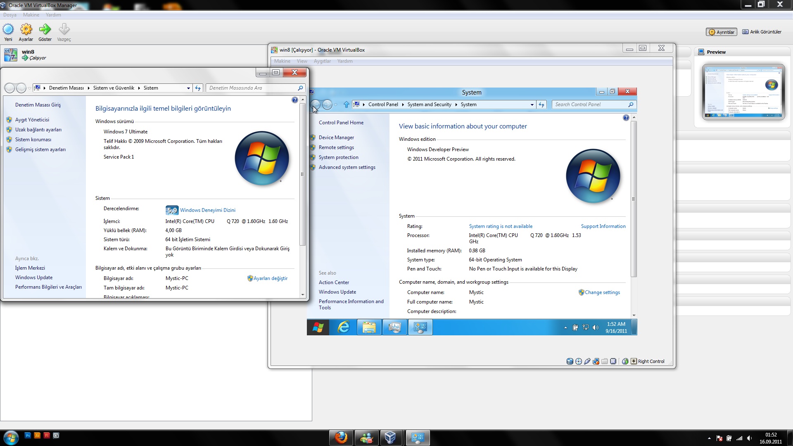793x446 pixels.
Task: Click guest taskbar Control Panel icon
Action: [x=420, y=327]
